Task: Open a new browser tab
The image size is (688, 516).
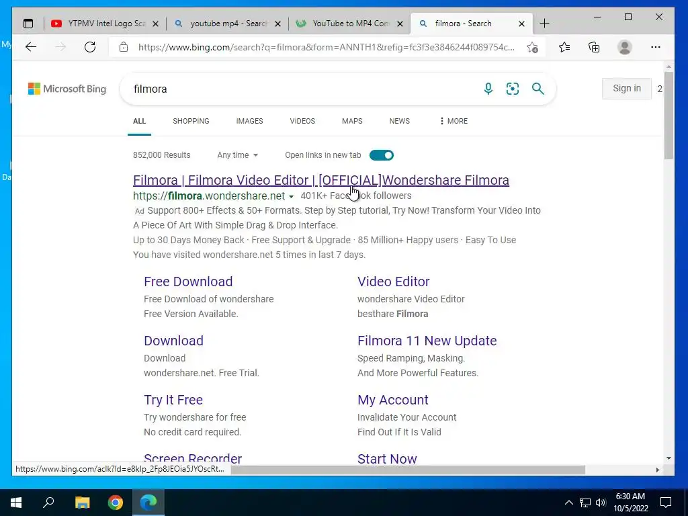Action: 544,24
